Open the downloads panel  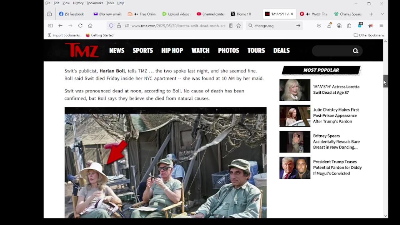(x=329, y=26)
